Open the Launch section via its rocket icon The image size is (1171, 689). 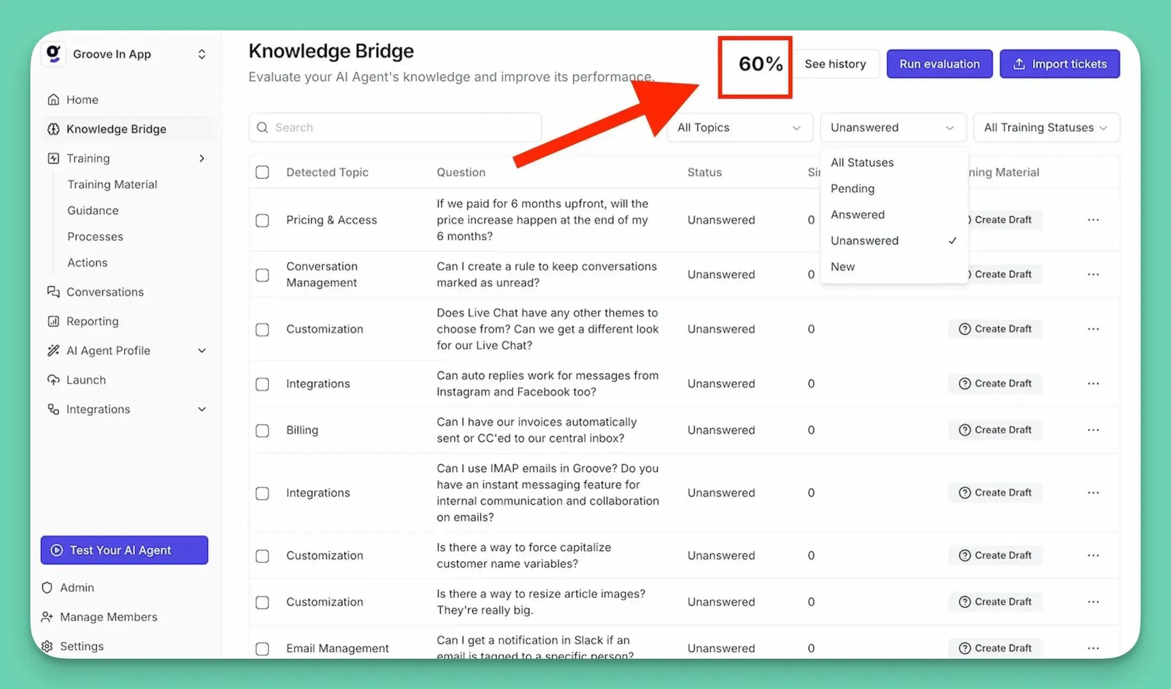click(53, 380)
